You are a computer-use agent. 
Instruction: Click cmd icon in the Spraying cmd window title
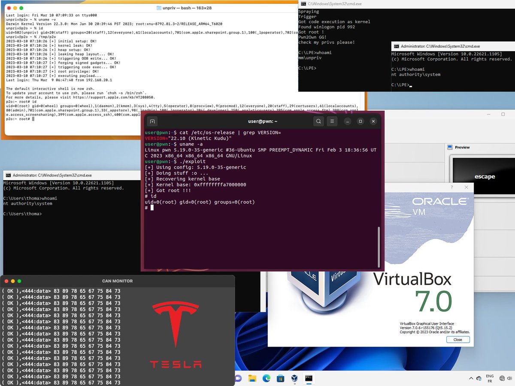coord(303,3)
